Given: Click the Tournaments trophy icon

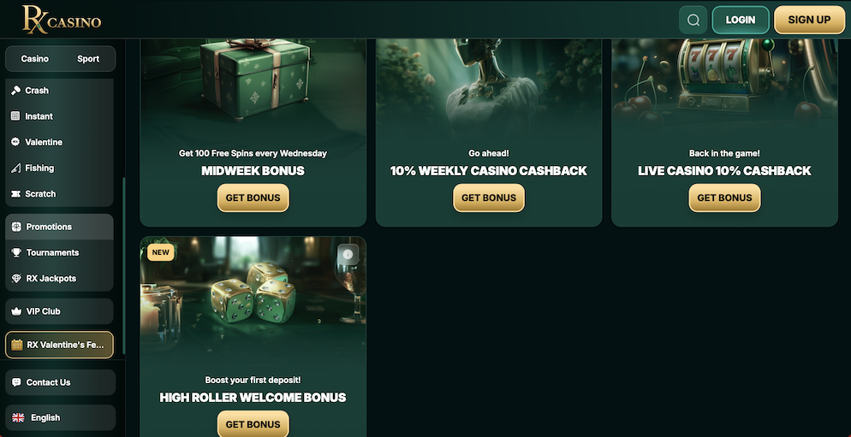Looking at the screenshot, I should (x=16, y=252).
